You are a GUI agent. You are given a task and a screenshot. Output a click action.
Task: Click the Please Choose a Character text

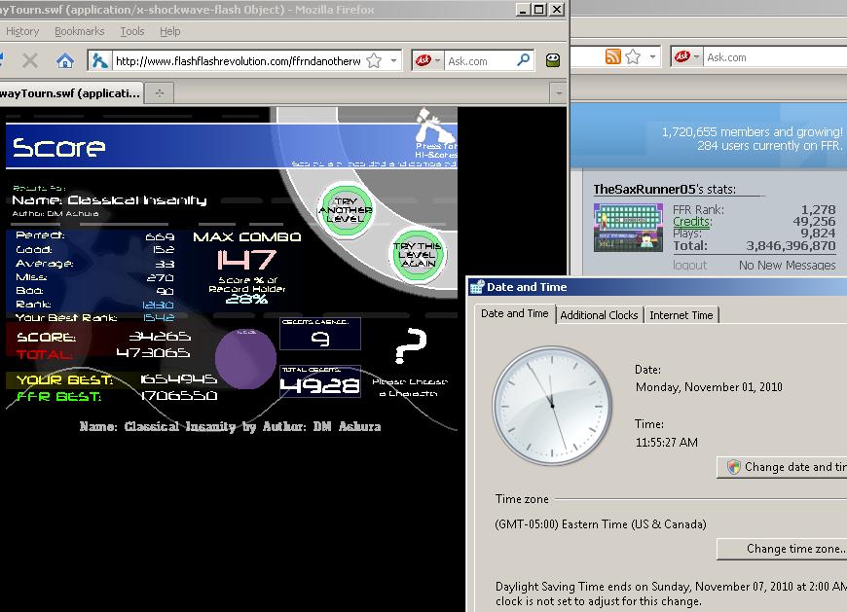point(410,387)
